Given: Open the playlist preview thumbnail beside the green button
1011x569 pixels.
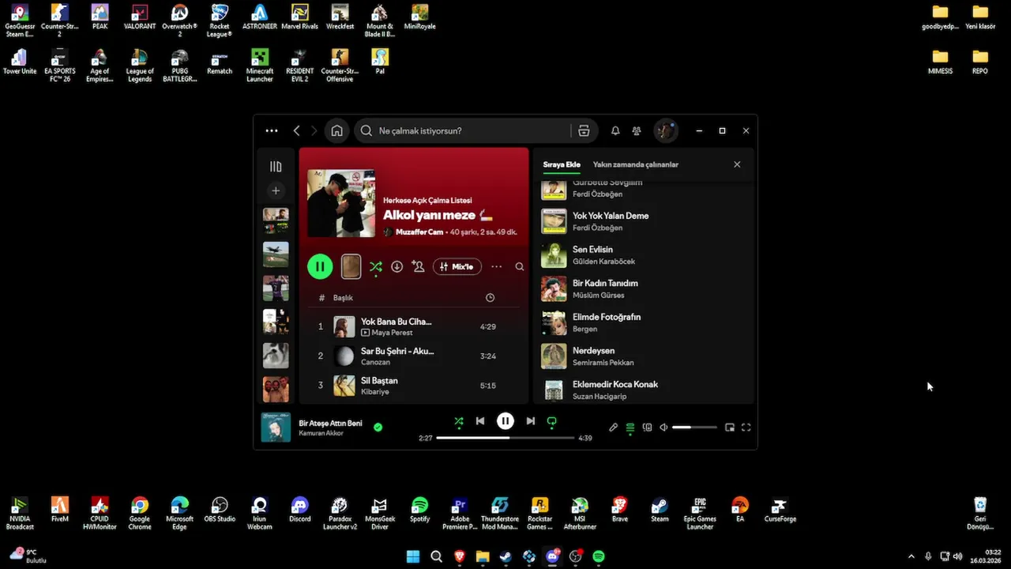Looking at the screenshot, I should (x=351, y=266).
